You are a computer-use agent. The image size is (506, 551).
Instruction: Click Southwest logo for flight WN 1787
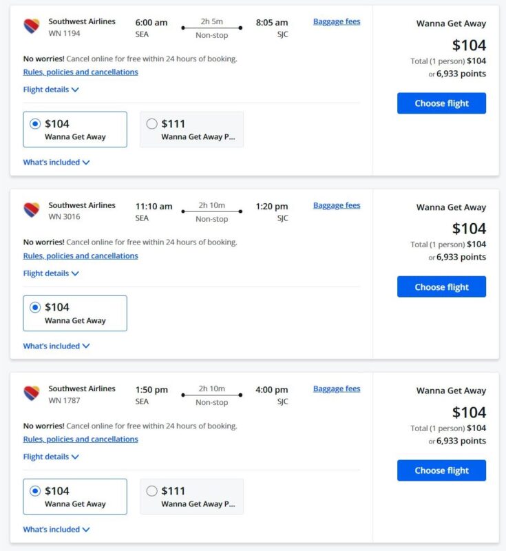(31, 393)
